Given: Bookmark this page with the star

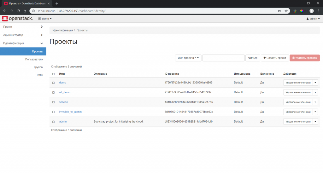Looking at the screenshot, I should [x=286, y=11].
